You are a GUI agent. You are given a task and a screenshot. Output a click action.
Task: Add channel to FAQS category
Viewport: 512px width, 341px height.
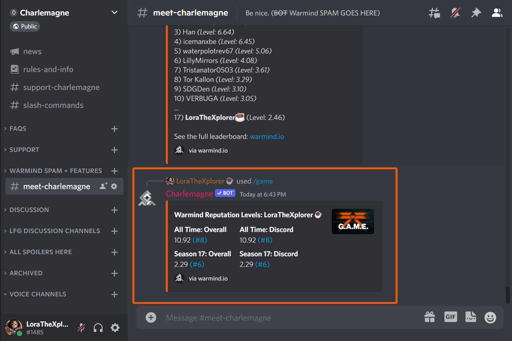[114, 129]
